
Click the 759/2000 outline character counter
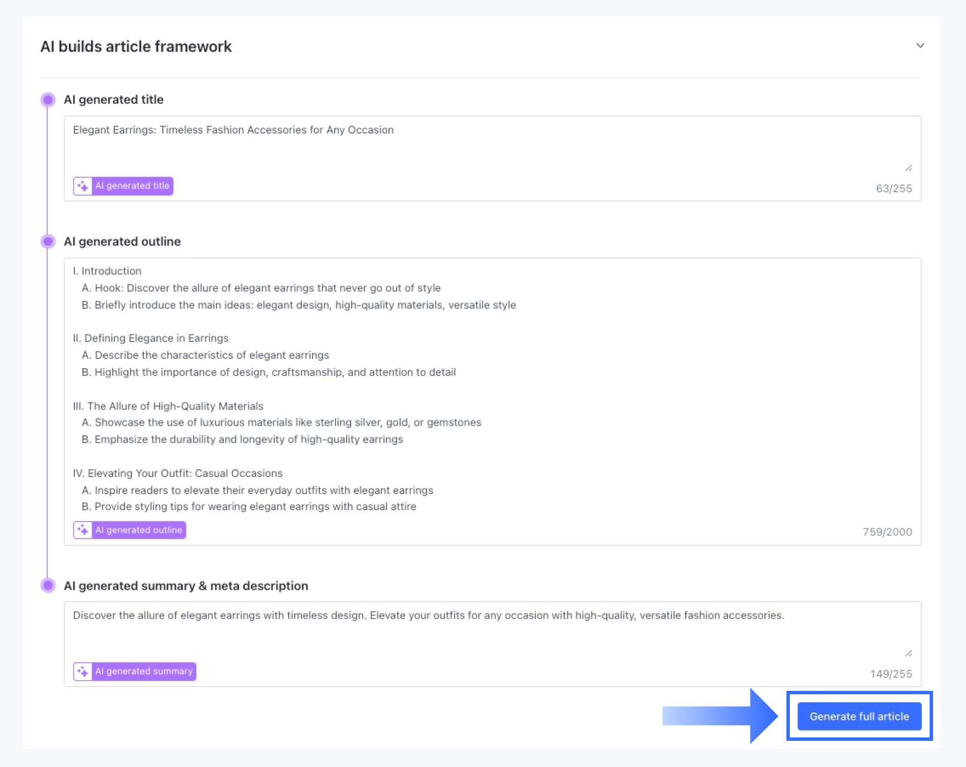click(x=887, y=532)
